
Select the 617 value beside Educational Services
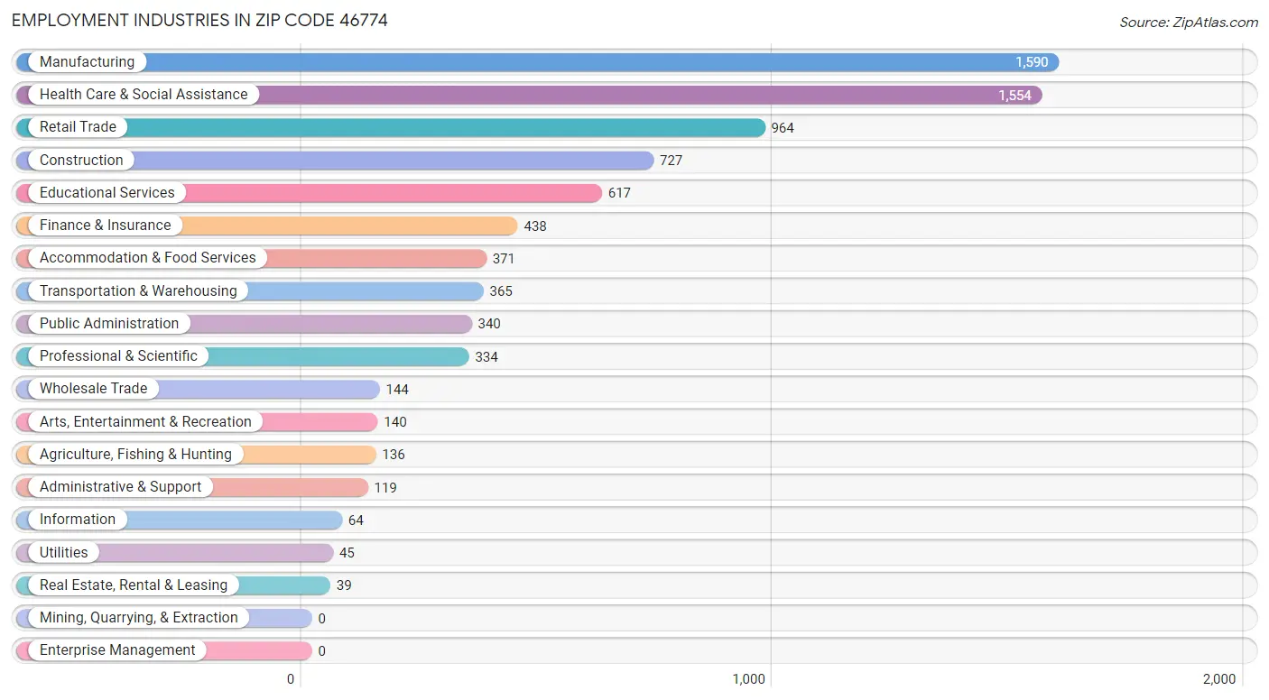pyautogui.click(x=619, y=193)
